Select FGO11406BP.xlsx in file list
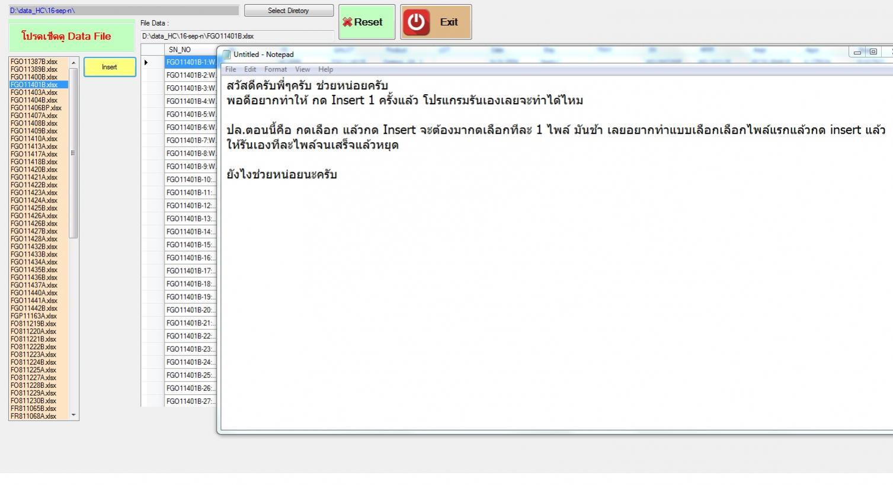893x485 pixels. coord(36,108)
